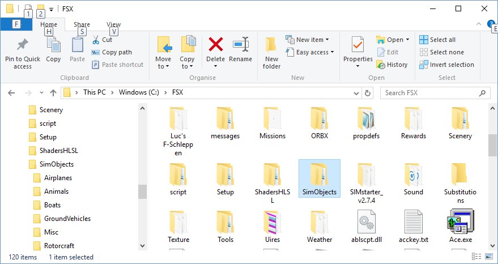This screenshot has height=264, width=498.
Task: Navigate back with the left arrow
Action: pyautogui.click(x=11, y=93)
